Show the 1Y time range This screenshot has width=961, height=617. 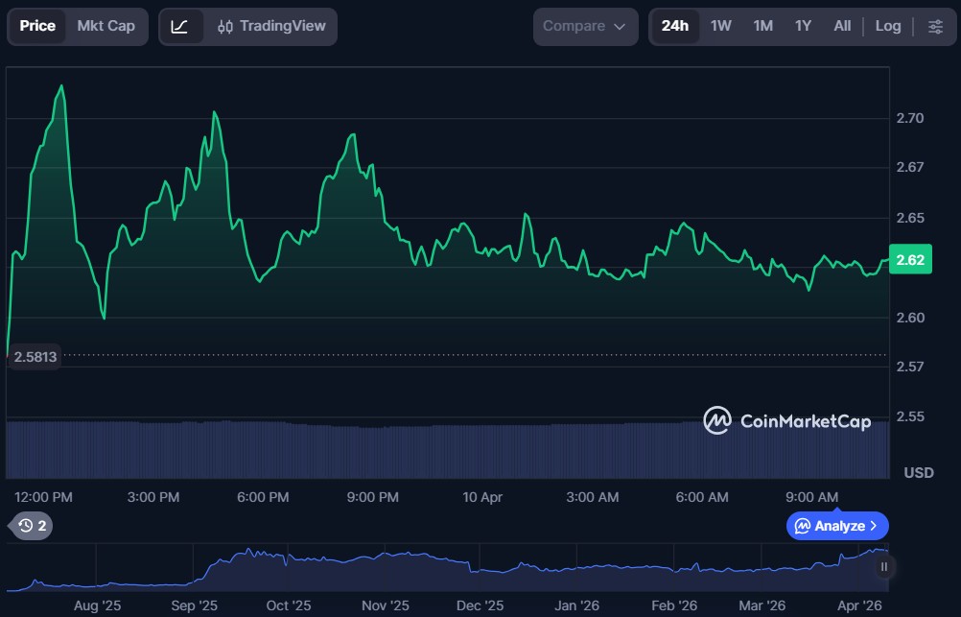[803, 26]
